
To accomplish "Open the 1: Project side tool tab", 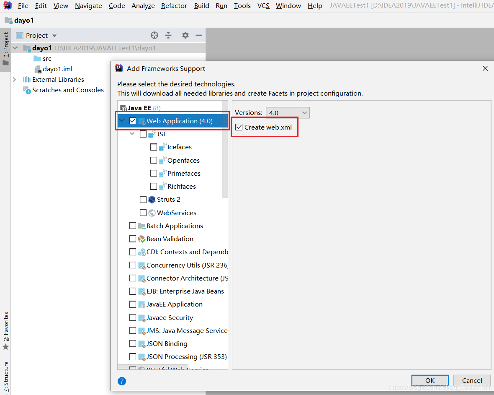I will pyautogui.click(x=6, y=49).
